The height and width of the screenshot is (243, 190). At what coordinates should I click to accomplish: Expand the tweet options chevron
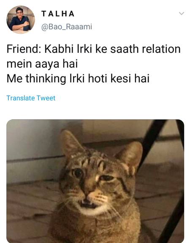(181, 13)
